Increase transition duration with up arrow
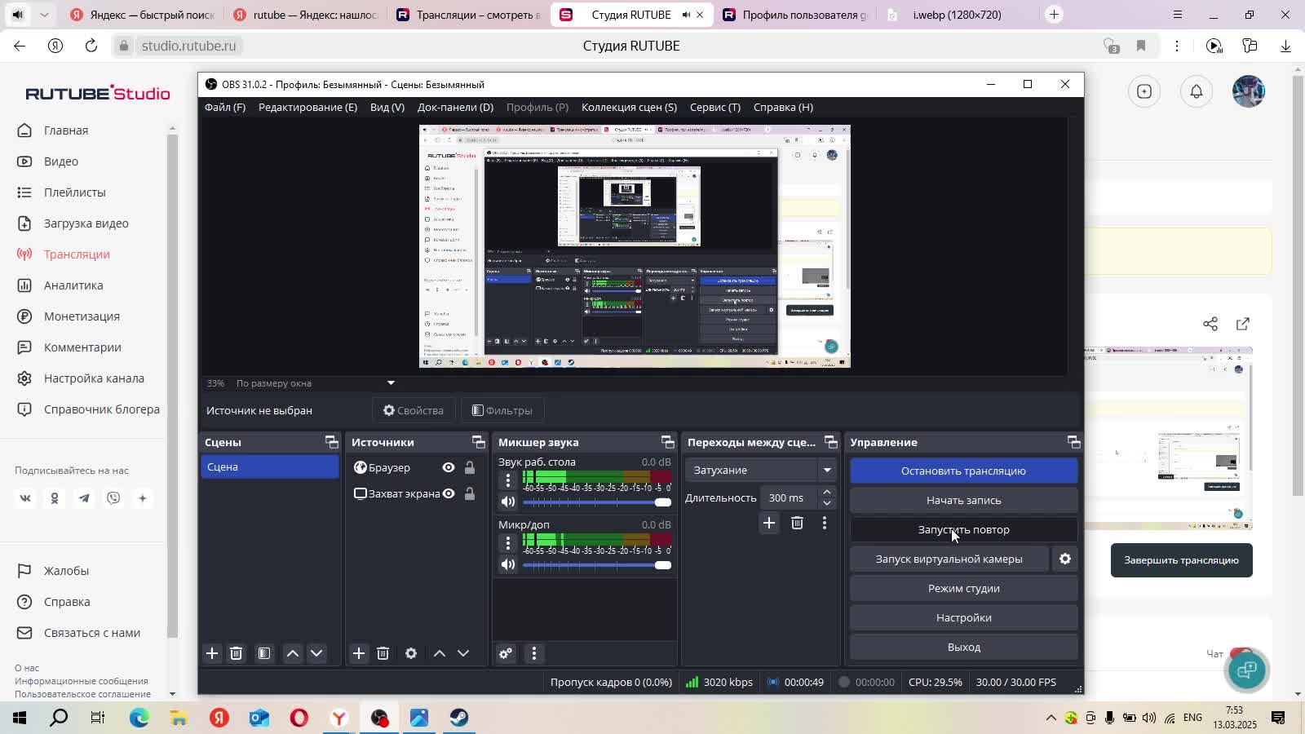This screenshot has width=1305, height=734. pos(827,492)
